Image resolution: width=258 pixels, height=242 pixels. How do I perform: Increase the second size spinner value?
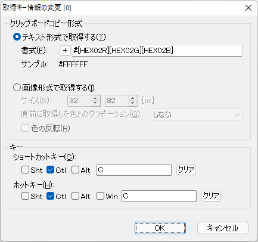tap(132, 98)
